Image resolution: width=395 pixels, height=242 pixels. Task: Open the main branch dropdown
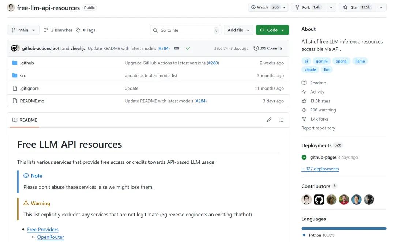pos(23,30)
